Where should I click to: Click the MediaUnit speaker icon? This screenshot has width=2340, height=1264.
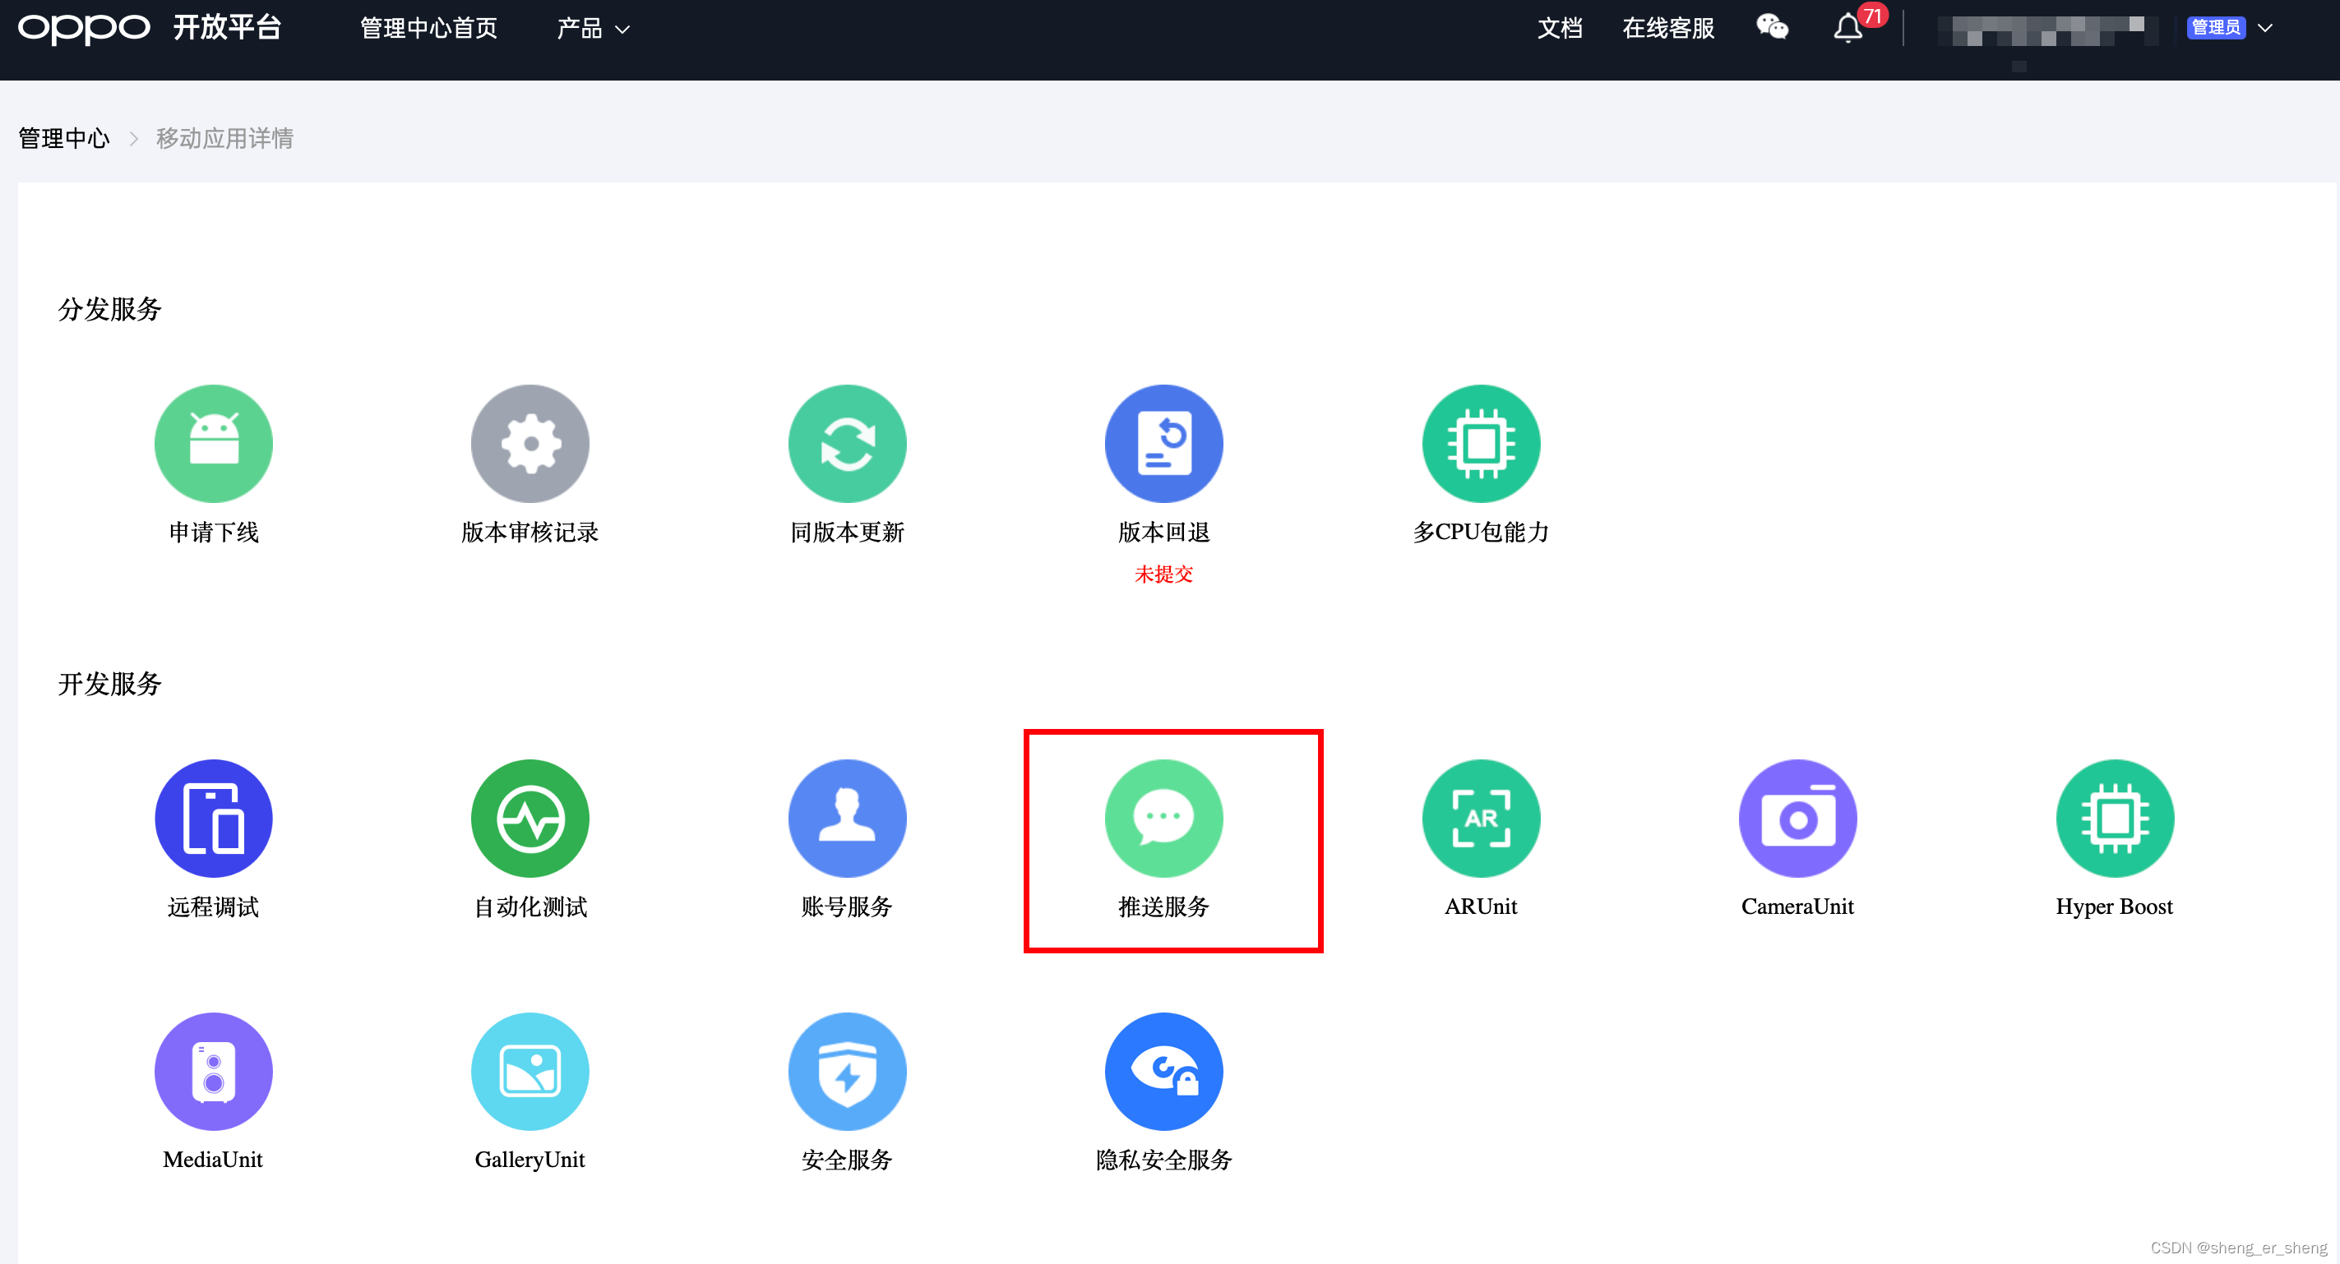[x=214, y=1071]
